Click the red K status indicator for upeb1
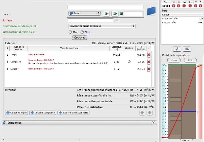This screenshot has height=142, width=204. (x=178, y=6)
